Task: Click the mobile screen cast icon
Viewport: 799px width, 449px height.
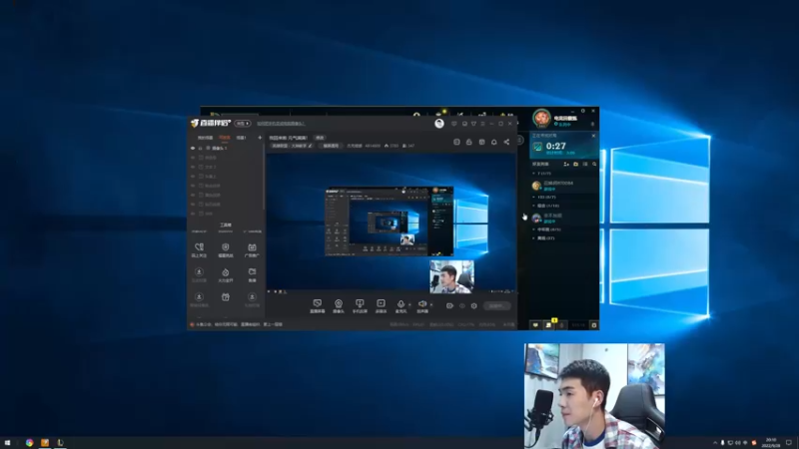Action: (x=360, y=304)
